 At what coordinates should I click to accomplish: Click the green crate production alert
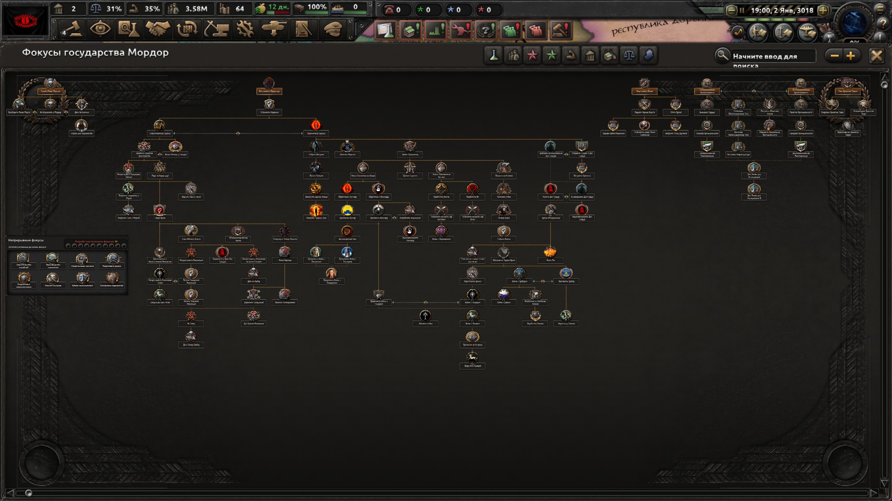click(x=411, y=30)
